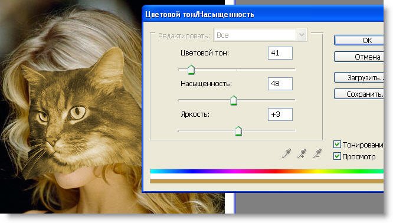Click the Насыщенность: label
Image resolution: width=393 pixels, height=223 pixels.
coord(206,83)
